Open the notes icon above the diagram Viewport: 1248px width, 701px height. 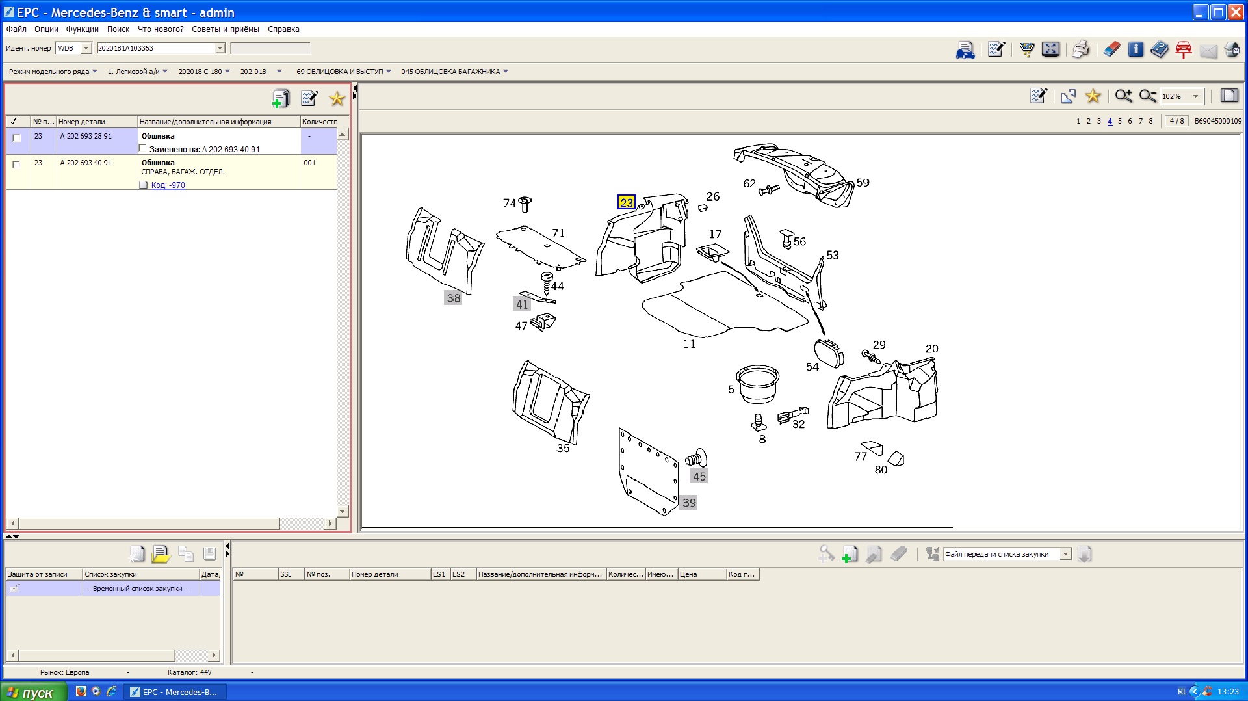1039,96
